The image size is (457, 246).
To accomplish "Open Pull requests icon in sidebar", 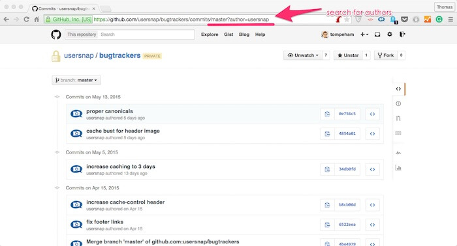I will pyautogui.click(x=398, y=118).
